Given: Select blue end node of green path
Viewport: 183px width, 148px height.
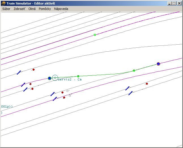Looking at the screenshot, I should tap(158, 64).
